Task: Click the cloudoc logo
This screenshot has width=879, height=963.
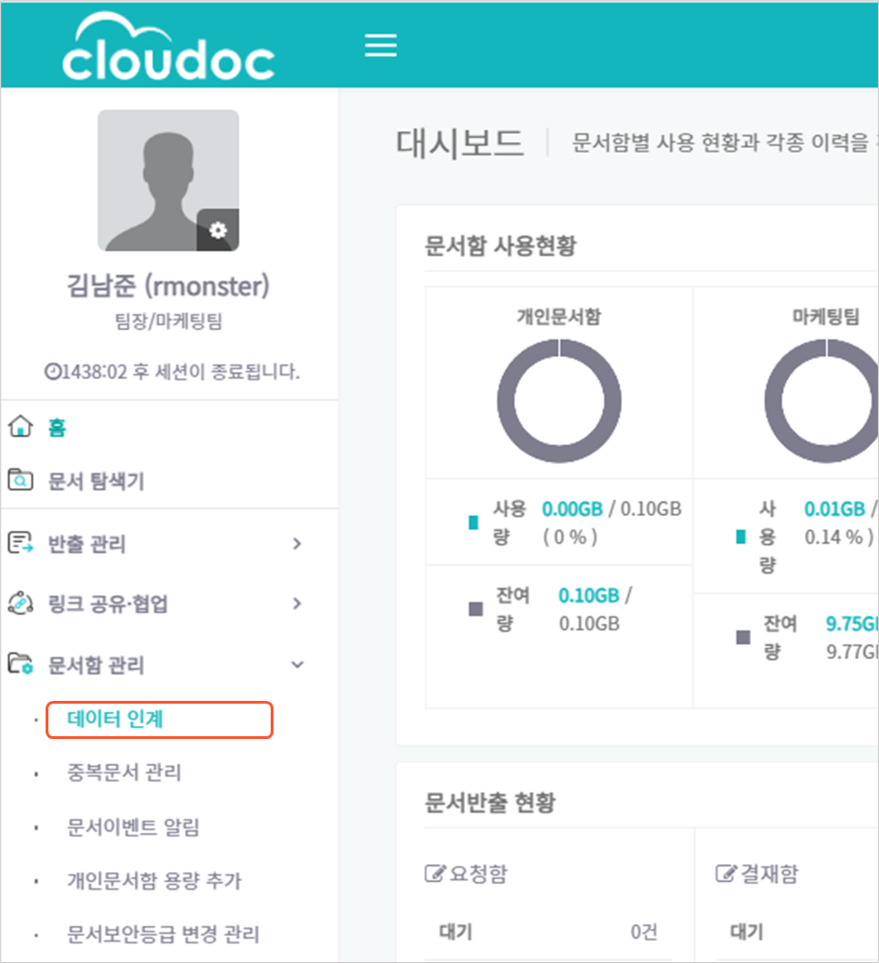Action: point(168,46)
